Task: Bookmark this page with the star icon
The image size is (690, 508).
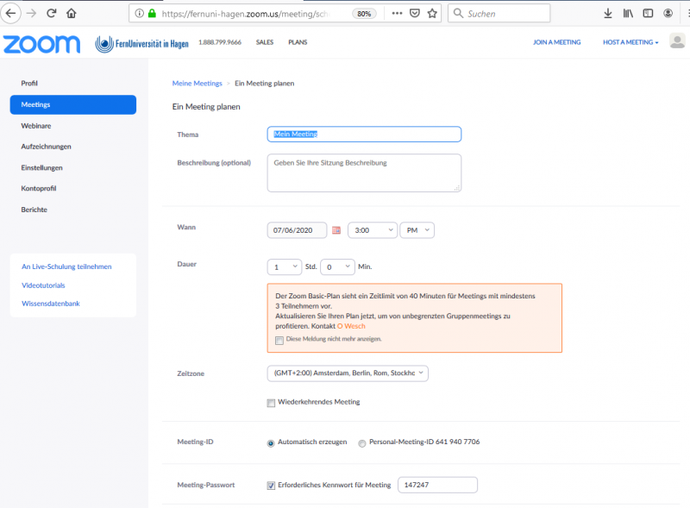Action: tap(432, 13)
